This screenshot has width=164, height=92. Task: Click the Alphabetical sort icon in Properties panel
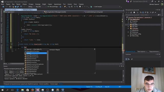coord(129,59)
